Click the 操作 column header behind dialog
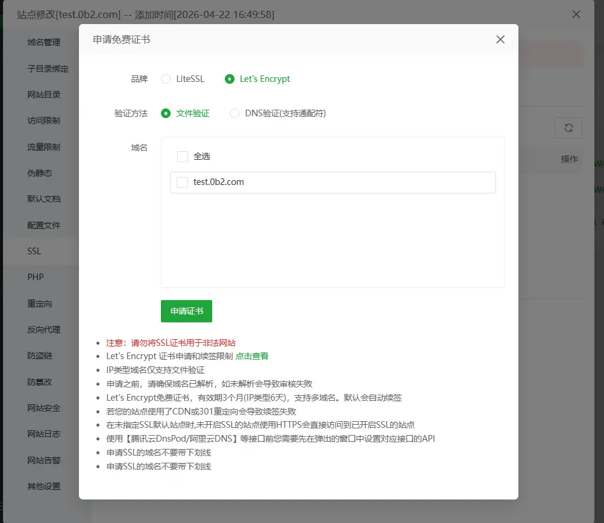This screenshot has width=604, height=523. click(x=569, y=159)
